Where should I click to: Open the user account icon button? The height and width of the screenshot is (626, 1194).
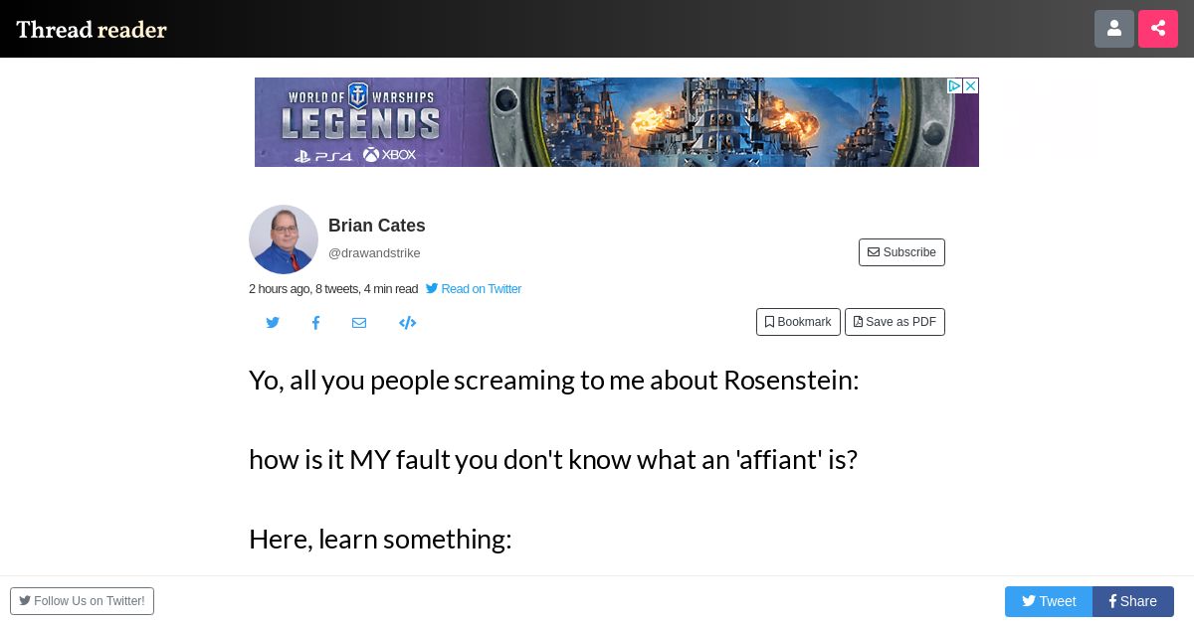(1114, 29)
